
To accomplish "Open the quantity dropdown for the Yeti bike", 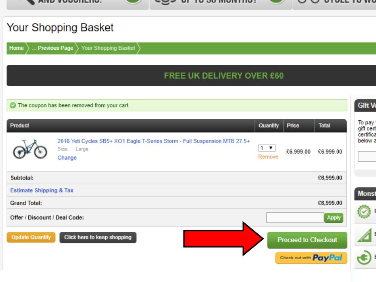I will (267, 148).
